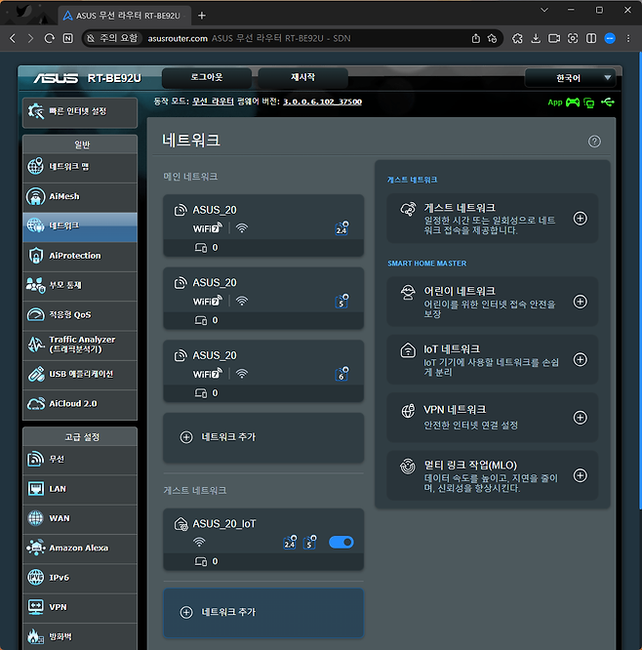Expand the 게스트 네트워크 plus button
The width and height of the screenshot is (642, 650).
coord(580,219)
